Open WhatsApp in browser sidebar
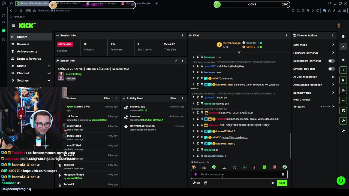The width and height of the screenshot is (349, 196). (4, 31)
